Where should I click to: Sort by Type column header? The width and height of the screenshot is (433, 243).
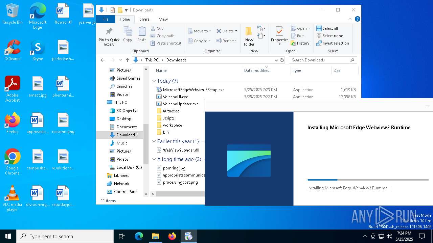coord(311,71)
